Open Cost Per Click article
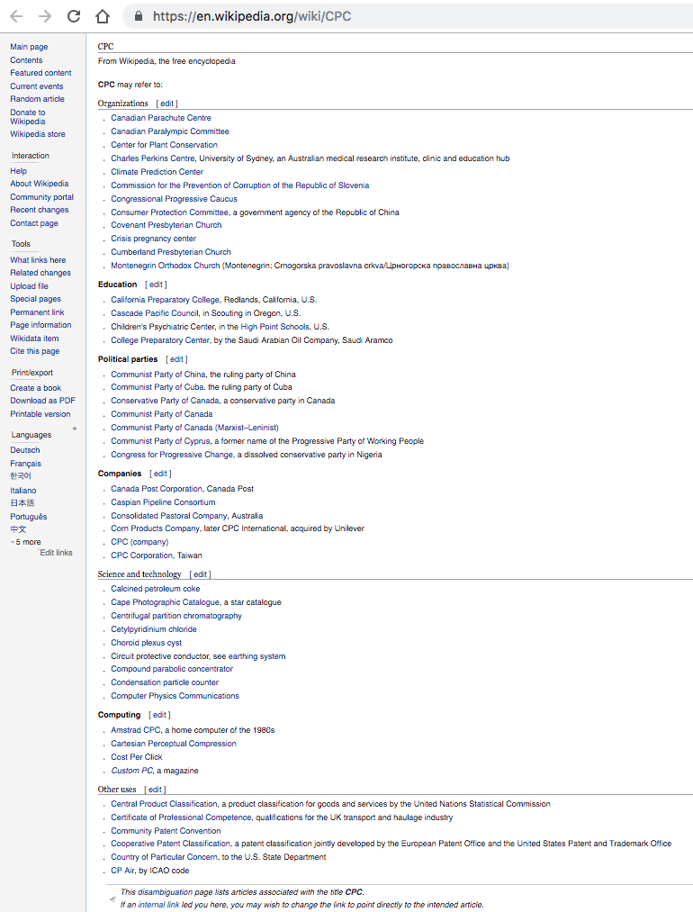The width and height of the screenshot is (693, 912). click(137, 757)
